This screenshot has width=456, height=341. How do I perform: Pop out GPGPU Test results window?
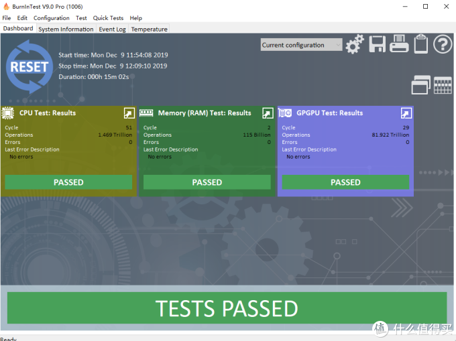(406, 113)
